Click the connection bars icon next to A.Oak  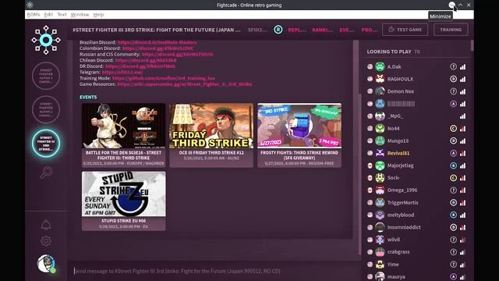[462, 67]
